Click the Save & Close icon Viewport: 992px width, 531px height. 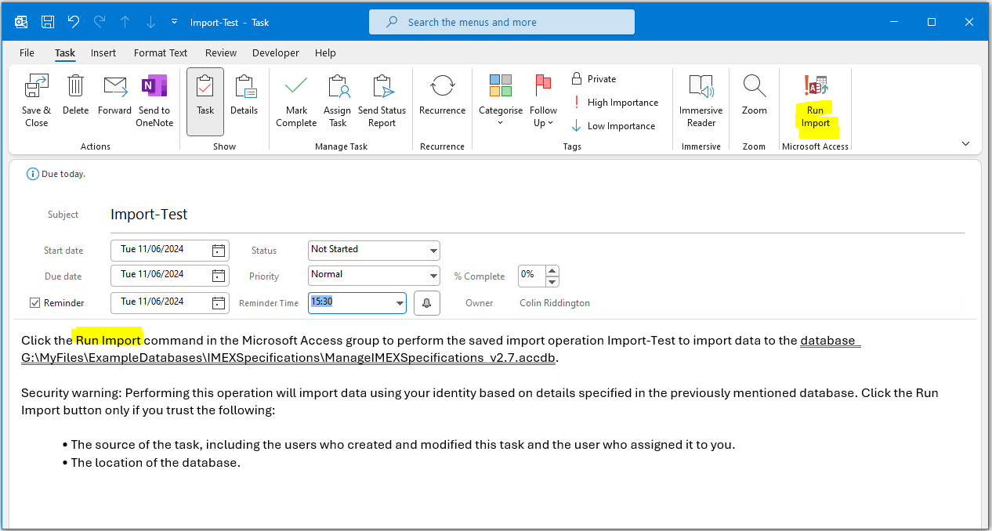click(36, 85)
